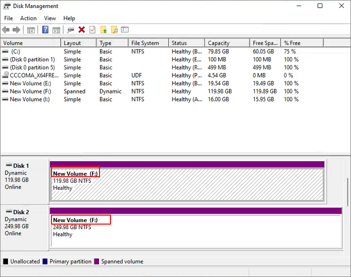Screen dimensions: 351x277
Task: Open the Action menu
Action: [28, 18]
